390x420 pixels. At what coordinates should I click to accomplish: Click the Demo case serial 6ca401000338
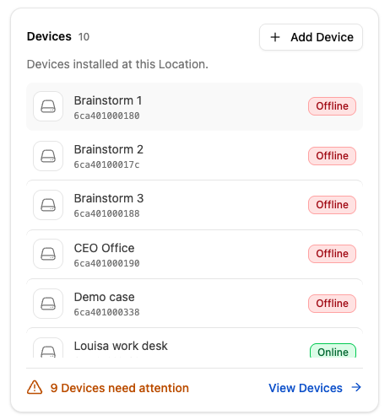(x=106, y=312)
